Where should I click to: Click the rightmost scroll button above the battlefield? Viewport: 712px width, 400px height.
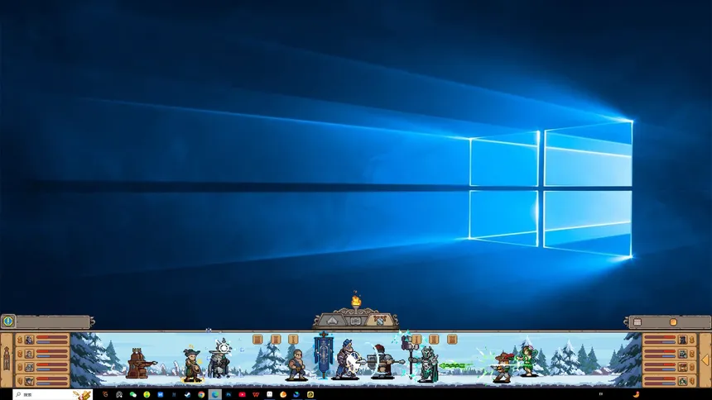tap(452, 339)
